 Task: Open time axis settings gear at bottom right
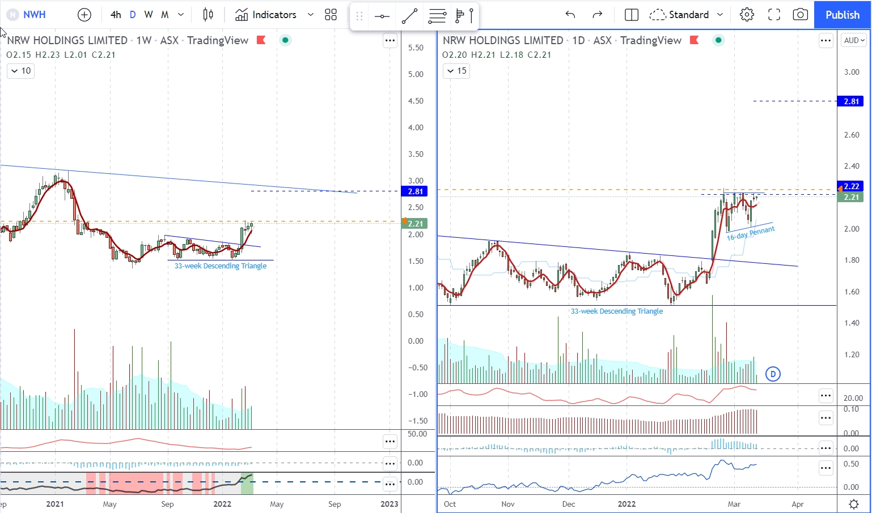(854, 504)
